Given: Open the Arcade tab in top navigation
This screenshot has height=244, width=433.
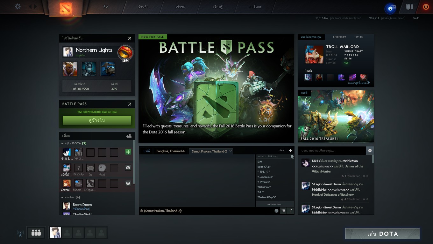Looking at the screenshot, I should [255, 7].
